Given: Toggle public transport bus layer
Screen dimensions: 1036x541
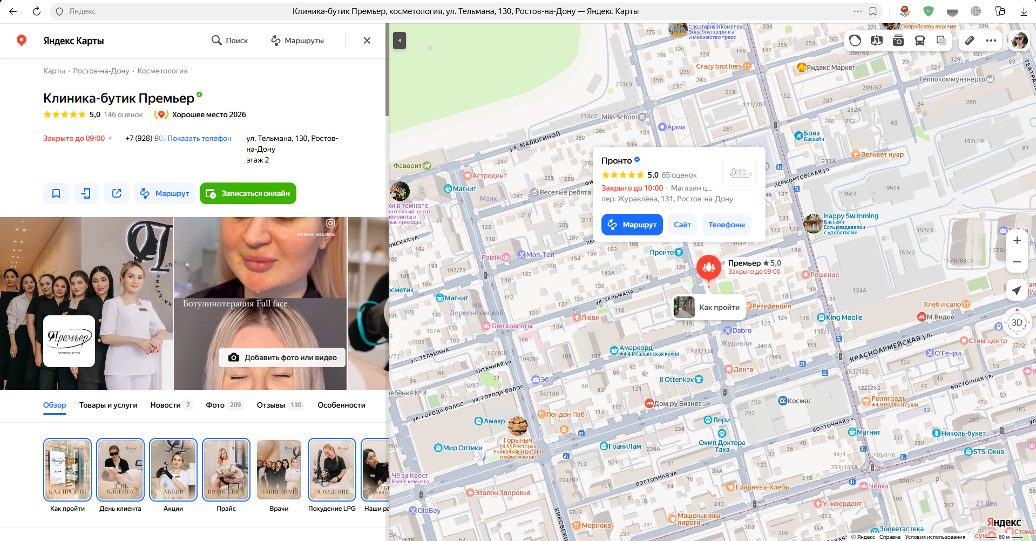Looking at the screenshot, I should click(920, 40).
